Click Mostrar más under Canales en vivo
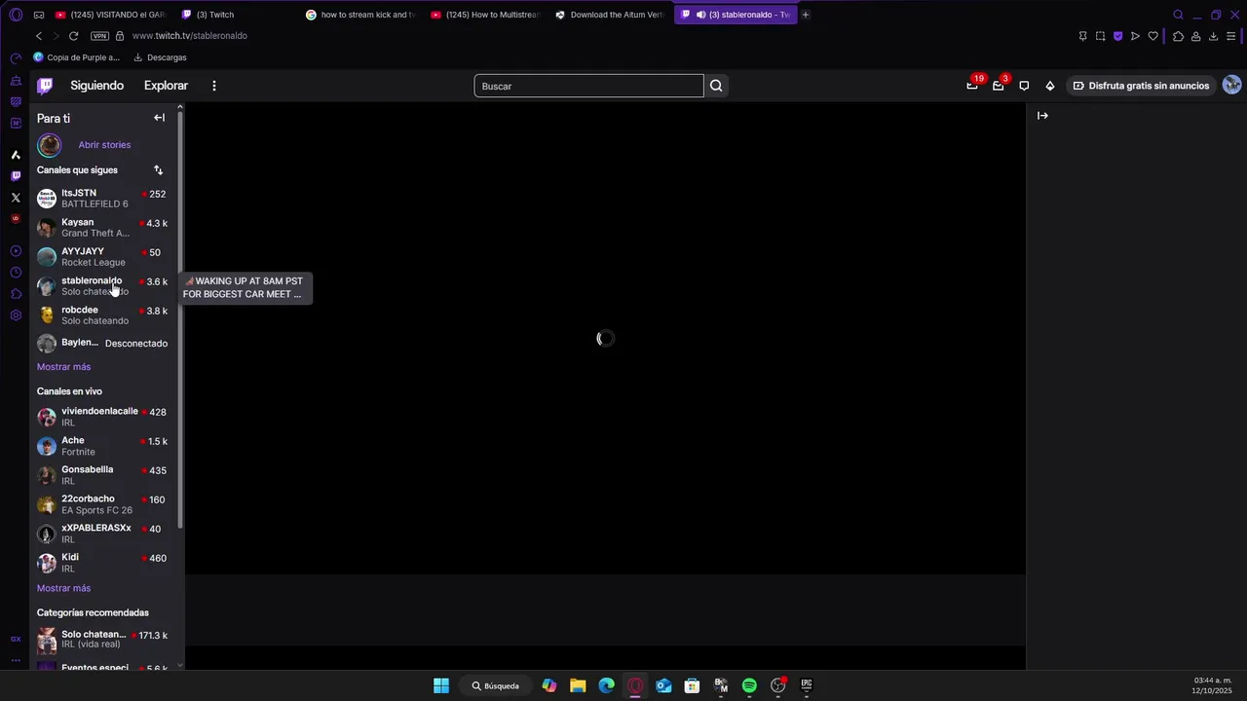 point(63,588)
